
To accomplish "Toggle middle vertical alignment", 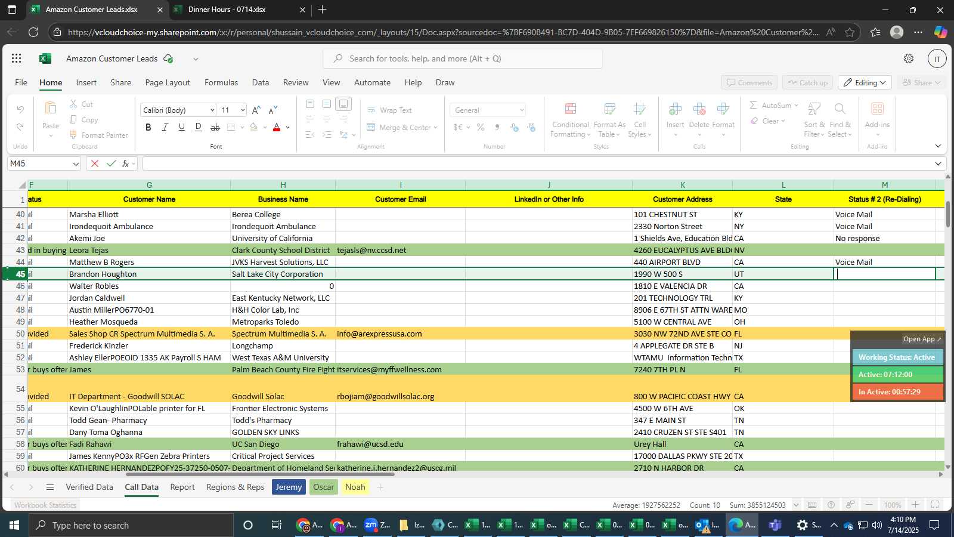I will coord(327,104).
